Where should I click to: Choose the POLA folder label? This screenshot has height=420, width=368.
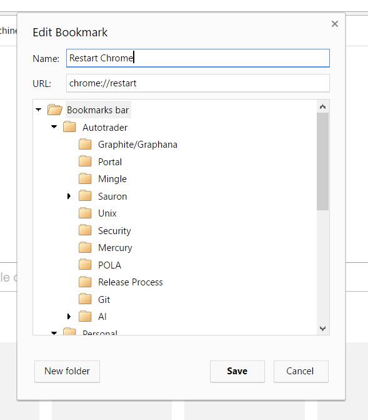point(110,265)
